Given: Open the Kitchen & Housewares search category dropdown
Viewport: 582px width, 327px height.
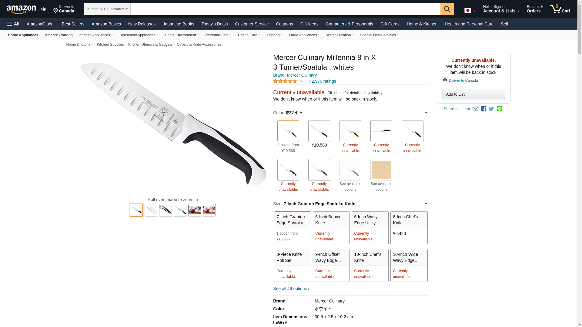Looking at the screenshot, I should tap(107, 9).
